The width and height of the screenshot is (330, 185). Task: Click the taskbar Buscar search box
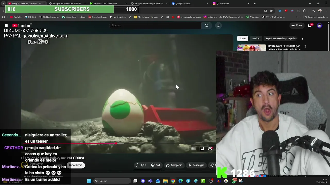(x=112, y=181)
